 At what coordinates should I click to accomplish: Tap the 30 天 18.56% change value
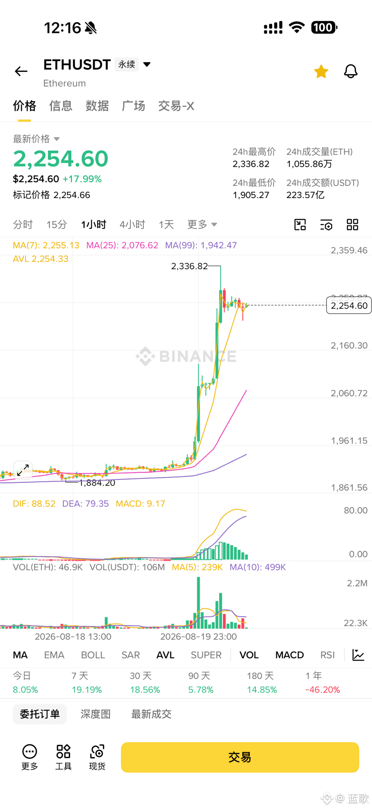(x=145, y=689)
